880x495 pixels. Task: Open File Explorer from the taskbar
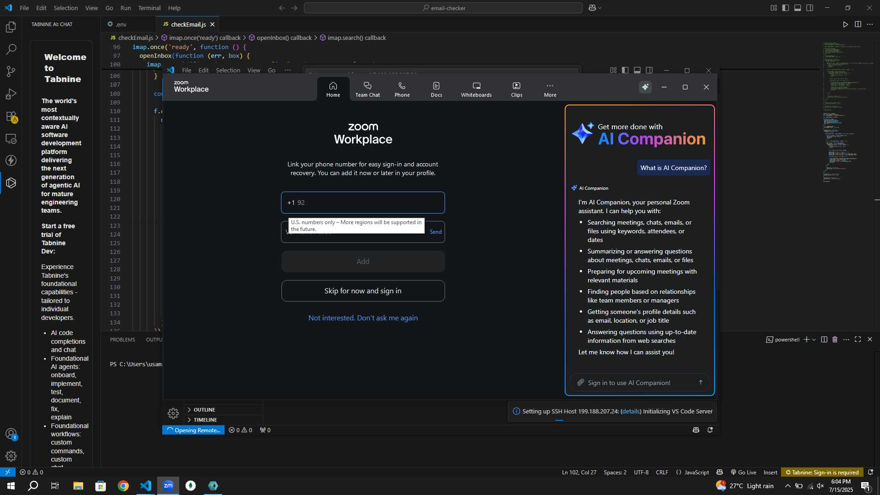(78, 486)
